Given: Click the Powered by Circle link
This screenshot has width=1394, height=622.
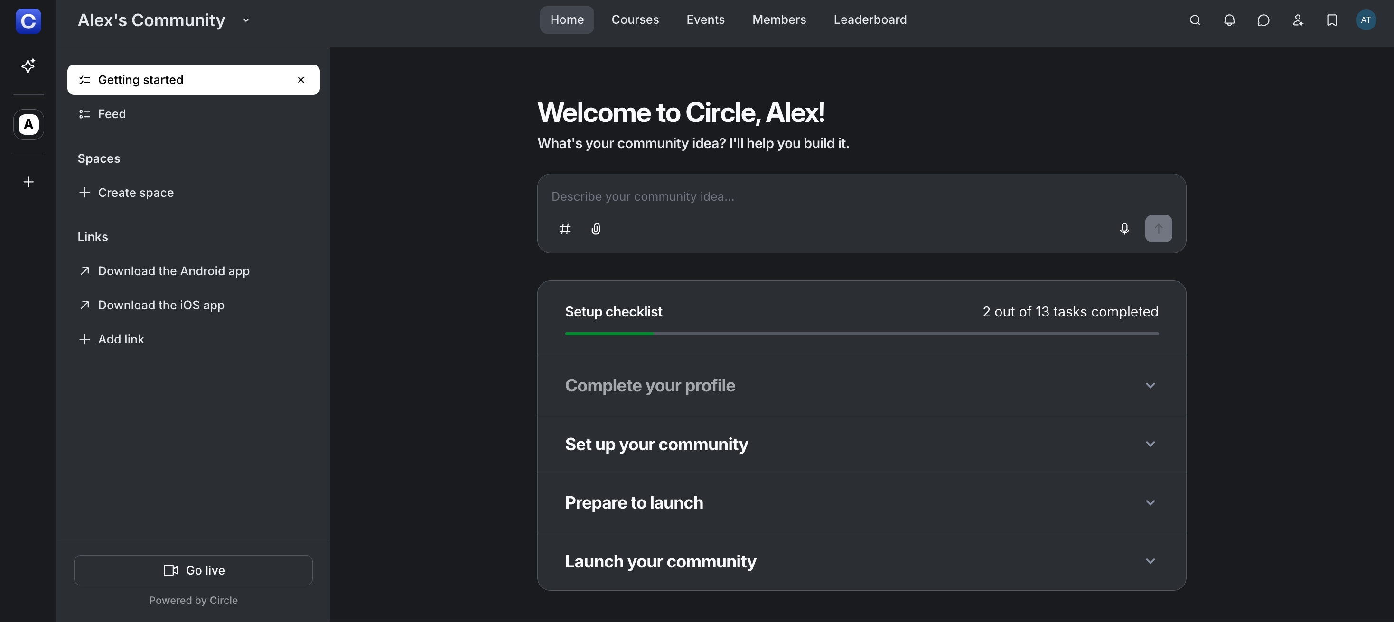Looking at the screenshot, I should pyautogui.click(x=193, y=600).
